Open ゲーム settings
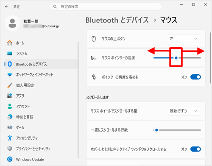 (x=41, y=127)
